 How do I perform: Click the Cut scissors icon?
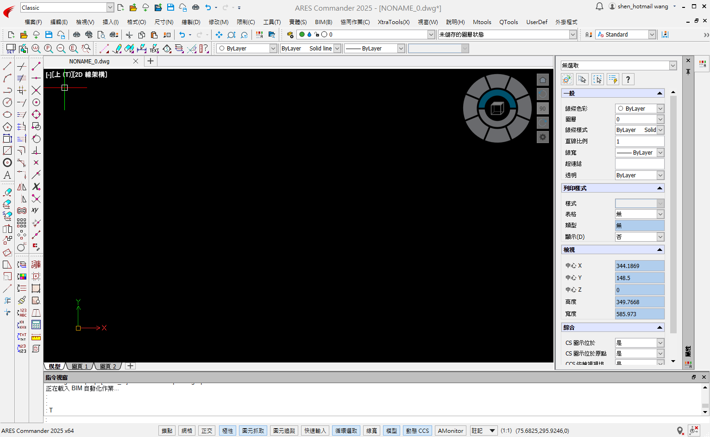129,35
